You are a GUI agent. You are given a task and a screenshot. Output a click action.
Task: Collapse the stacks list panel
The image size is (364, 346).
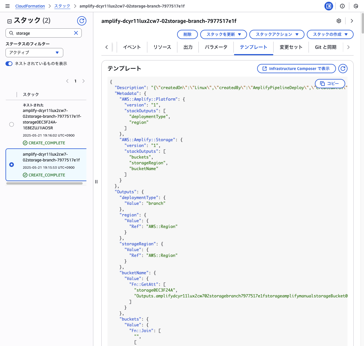pos(9,21)
